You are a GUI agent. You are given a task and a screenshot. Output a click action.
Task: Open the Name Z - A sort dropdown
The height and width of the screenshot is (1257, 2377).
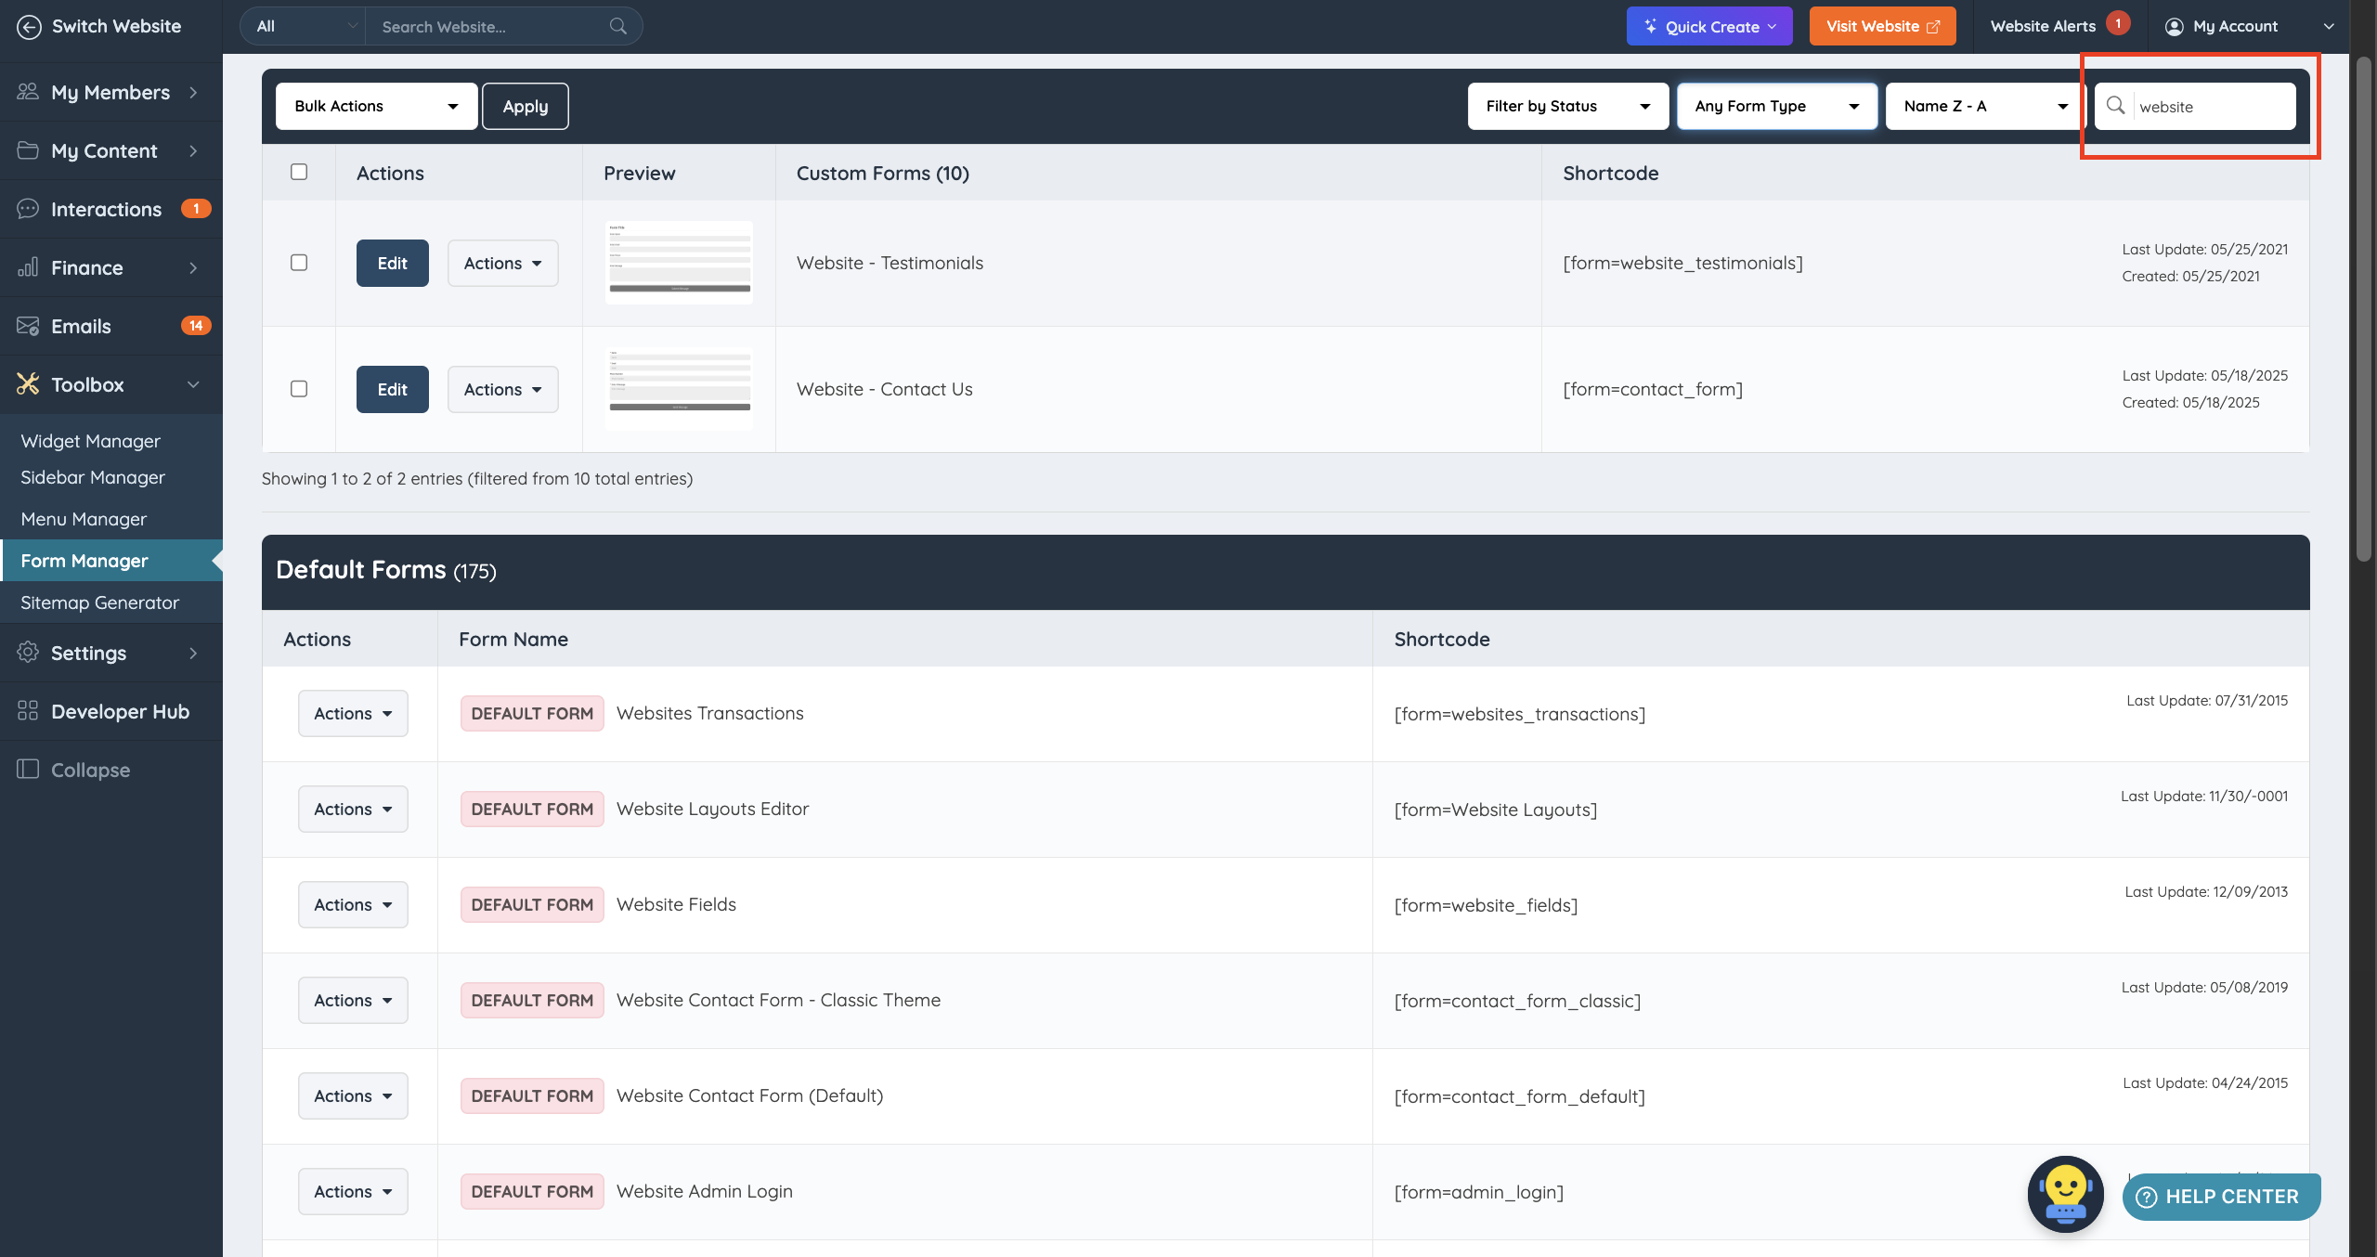click(1985, 106)
